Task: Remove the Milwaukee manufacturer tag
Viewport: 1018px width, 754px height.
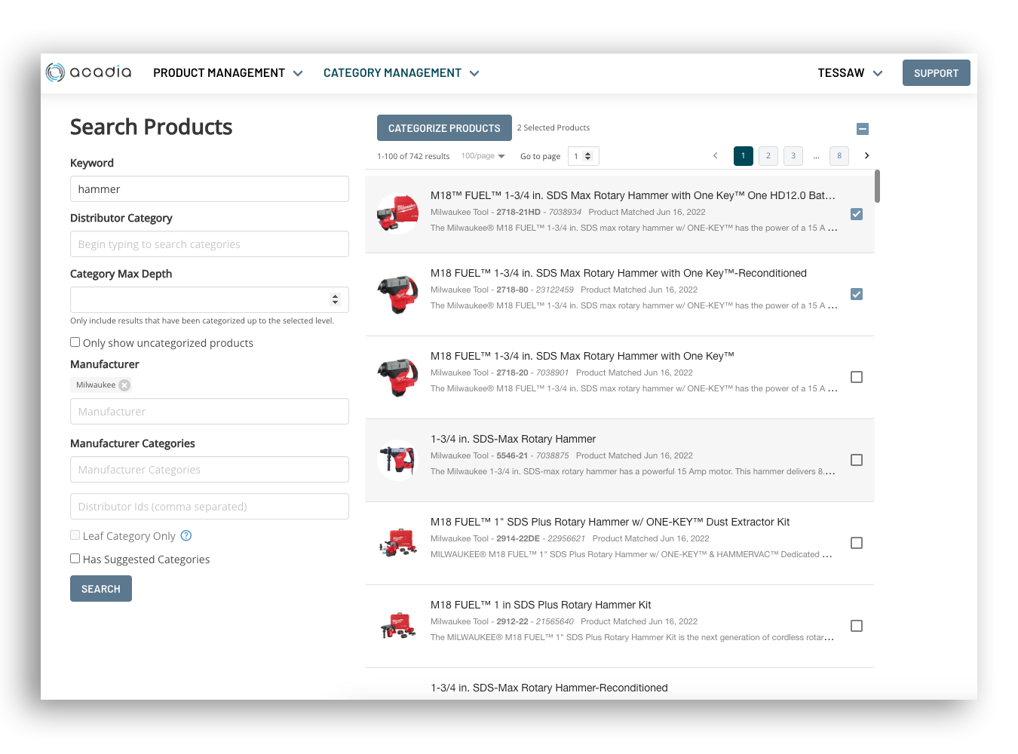Action: click(x=124, y=385)
